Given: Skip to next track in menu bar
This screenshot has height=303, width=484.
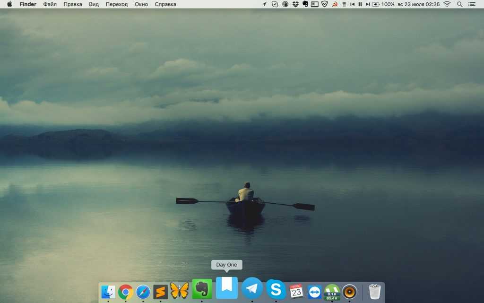Looking at the screenshot, I should 367,4.
